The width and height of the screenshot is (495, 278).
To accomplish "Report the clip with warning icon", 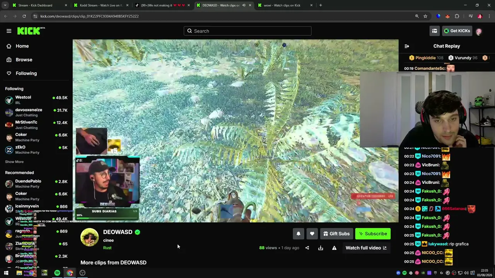I will 334,248.
